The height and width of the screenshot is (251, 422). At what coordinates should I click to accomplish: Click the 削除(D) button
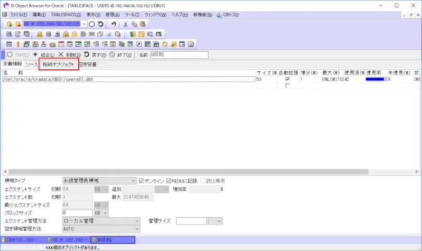pyautogui.click(x=69, y=55)
